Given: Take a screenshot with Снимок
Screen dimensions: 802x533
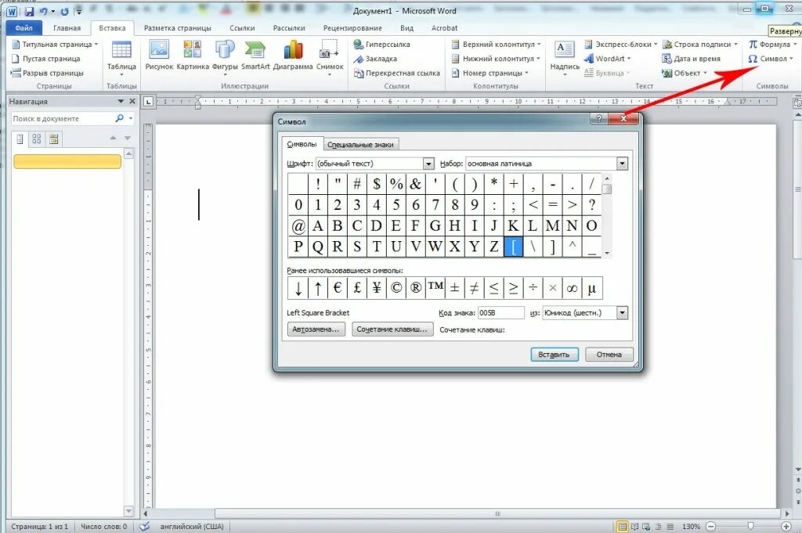Looking at the screenshot, I should point(330,56).
